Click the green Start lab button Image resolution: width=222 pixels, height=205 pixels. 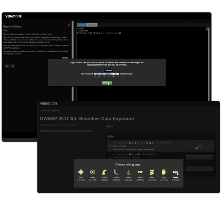(x=107, y=83)
